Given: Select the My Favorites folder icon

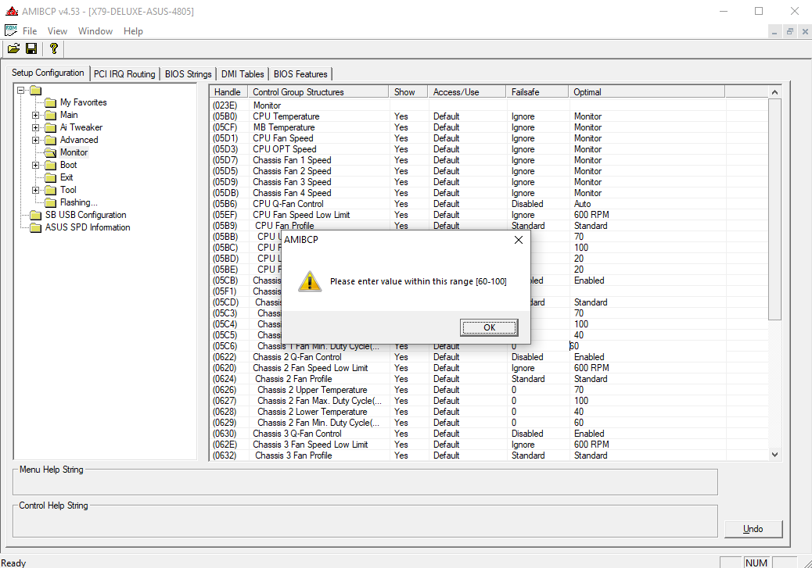Looking at the screenshot, I should [x=50, y=102].
